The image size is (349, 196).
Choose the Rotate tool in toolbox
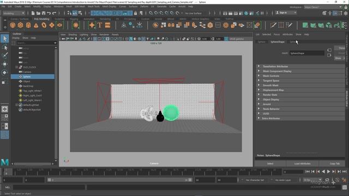pos(5,72)
